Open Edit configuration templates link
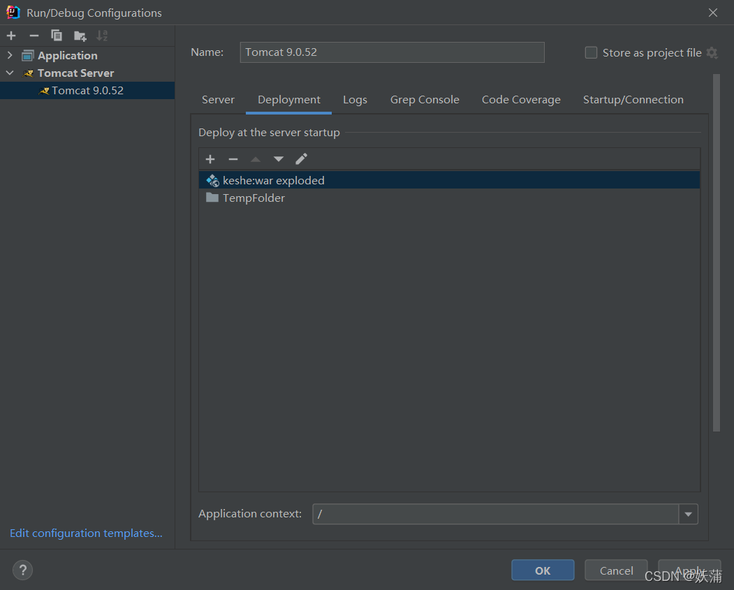The width and height of the screenshot is (734, 590). click(86, 533)
